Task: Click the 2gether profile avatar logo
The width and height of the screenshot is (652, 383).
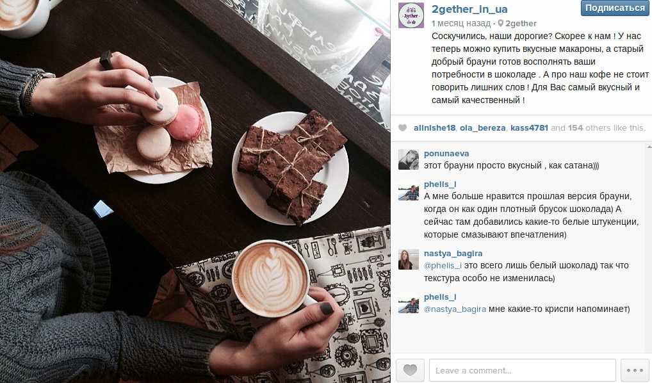Action: (411, 15)
